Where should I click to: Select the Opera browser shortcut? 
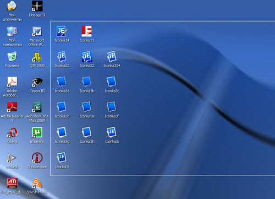click(x=12, y=132)
